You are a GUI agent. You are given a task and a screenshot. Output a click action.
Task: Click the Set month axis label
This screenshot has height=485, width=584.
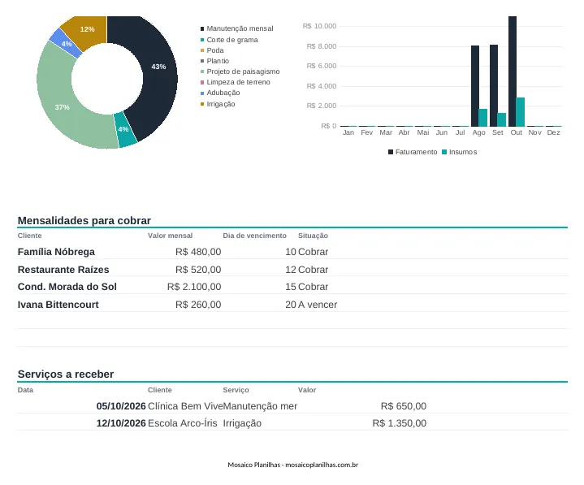(498, 132)
